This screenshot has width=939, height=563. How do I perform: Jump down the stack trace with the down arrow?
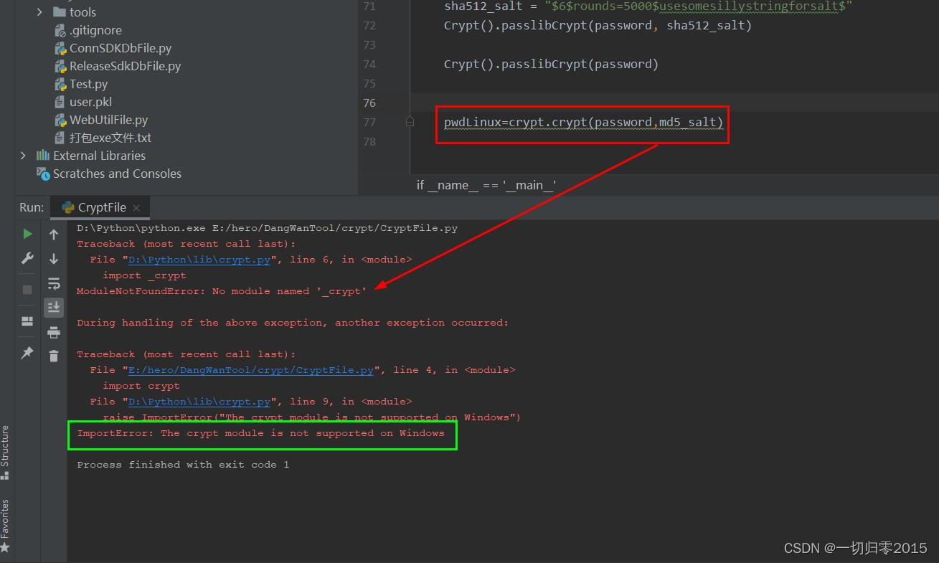53,257
